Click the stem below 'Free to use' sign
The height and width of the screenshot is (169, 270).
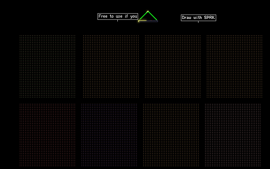pos(118,21)
